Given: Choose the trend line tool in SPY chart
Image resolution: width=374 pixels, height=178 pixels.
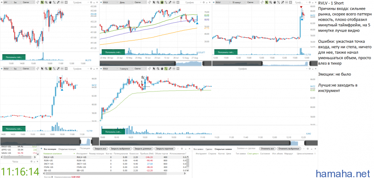Looking at the screenshot, I should coord(54,2).
